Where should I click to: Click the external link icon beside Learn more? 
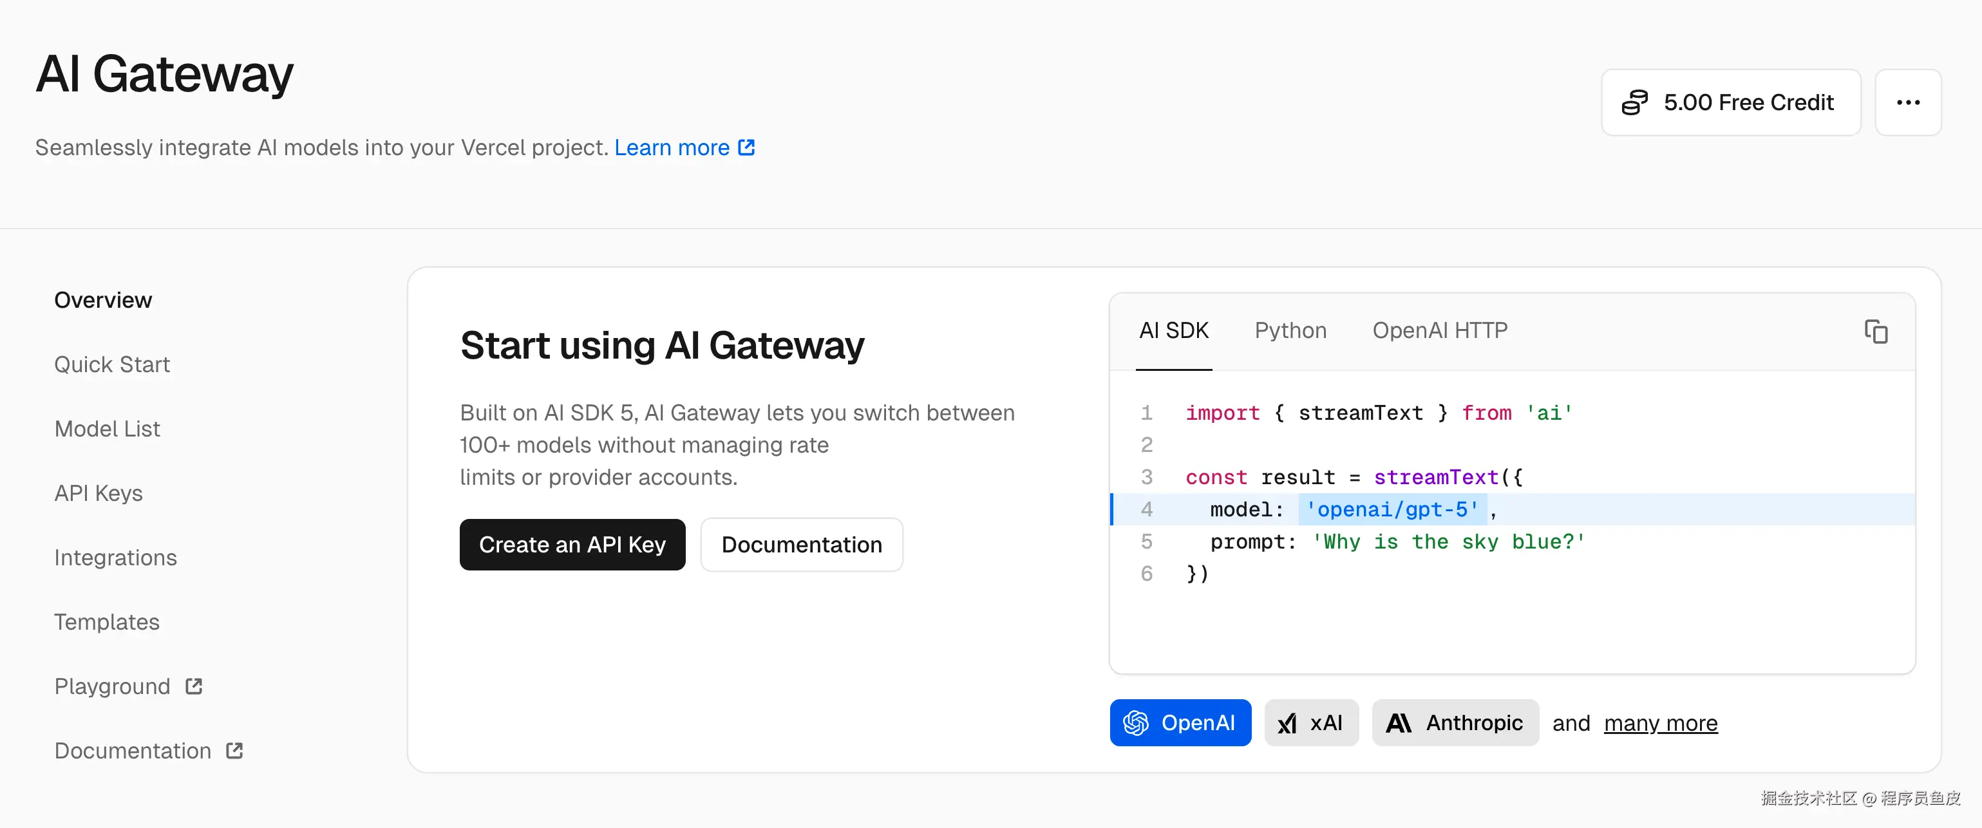point(746,147)
